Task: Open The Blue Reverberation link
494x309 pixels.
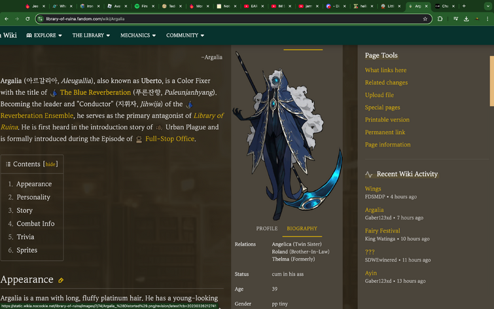Action: click(95, 92)
